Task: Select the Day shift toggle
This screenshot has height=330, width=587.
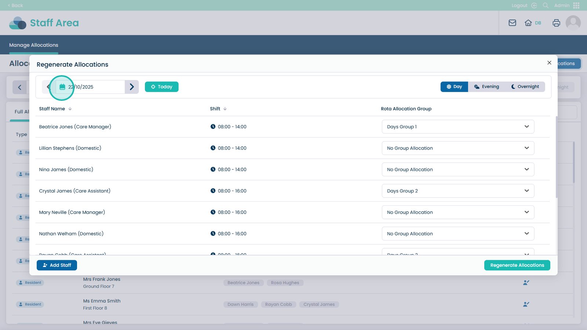Action: pyautogui.click(x=454, y=87)
